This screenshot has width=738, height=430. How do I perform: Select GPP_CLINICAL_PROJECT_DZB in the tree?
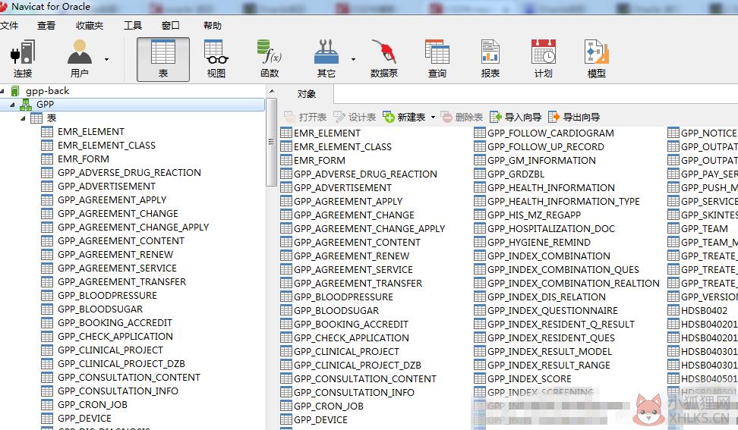[x=121, y=363]
